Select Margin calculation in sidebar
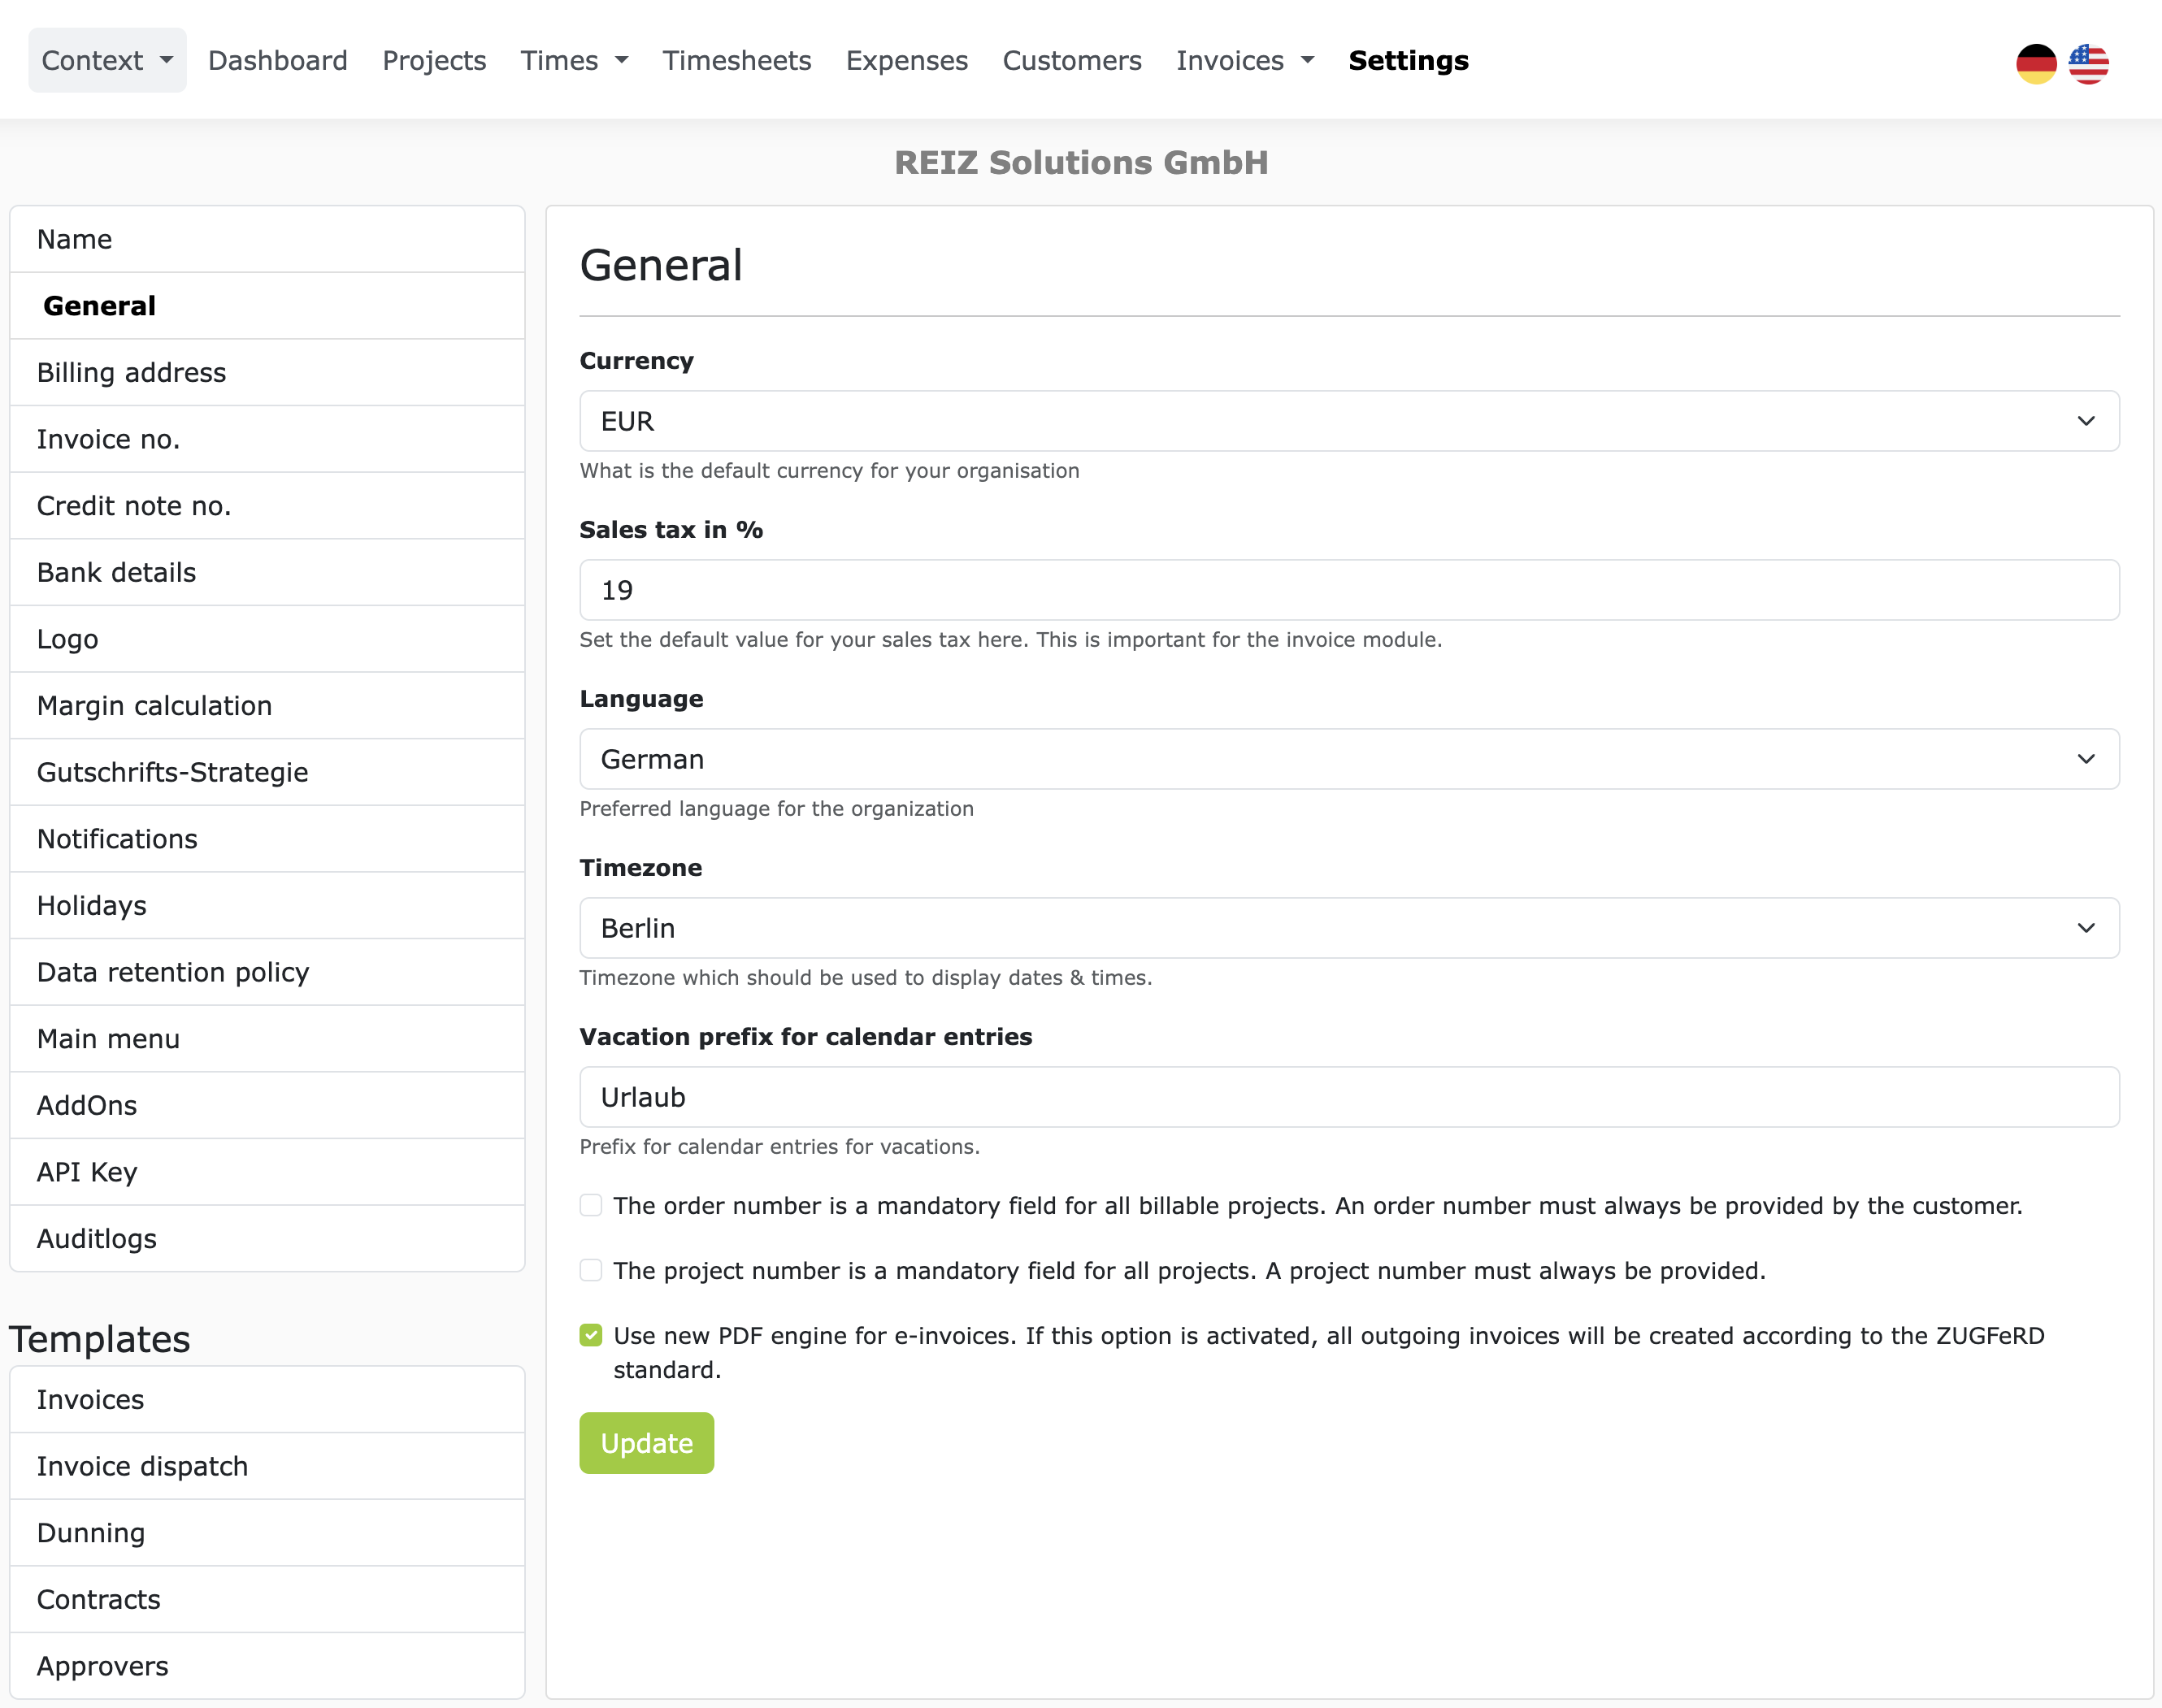 154,706
